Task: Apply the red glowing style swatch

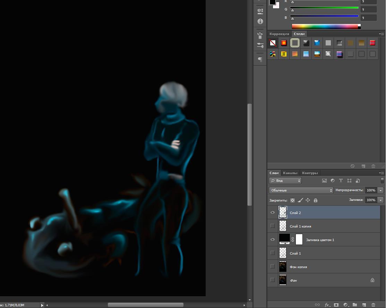Action: [284, 43]
